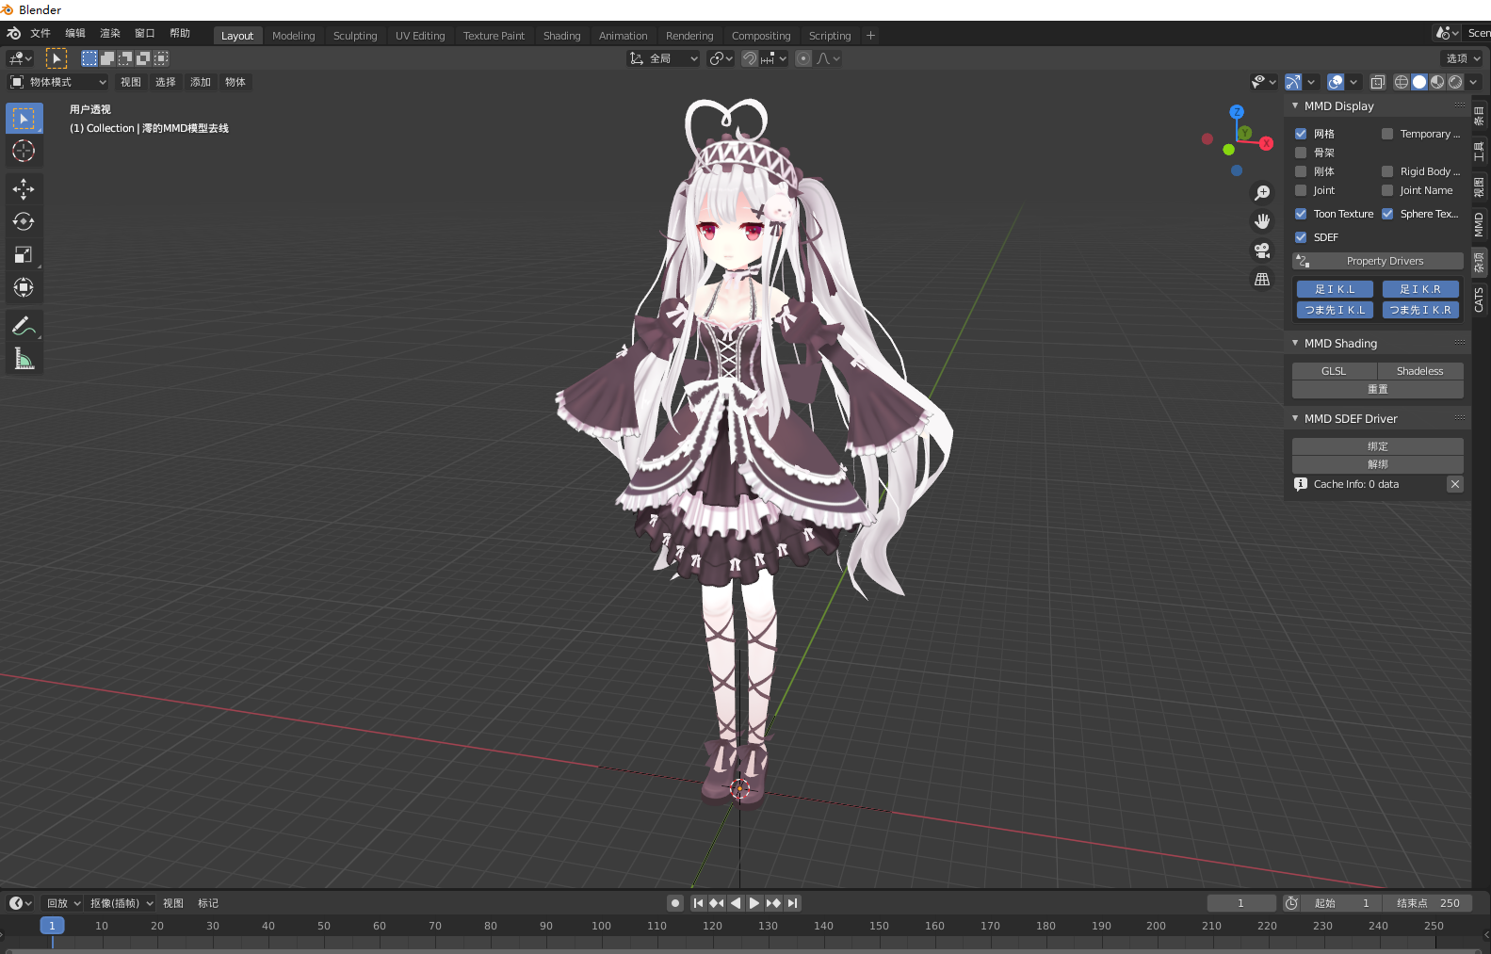The width and height of the screenshot is (1491, 954).
Task: Switch to the Sculpting workspace tab
Action: (x=355, y=36)
